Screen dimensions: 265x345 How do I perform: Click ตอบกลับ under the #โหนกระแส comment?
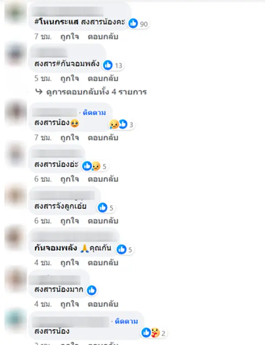[103, 37]
